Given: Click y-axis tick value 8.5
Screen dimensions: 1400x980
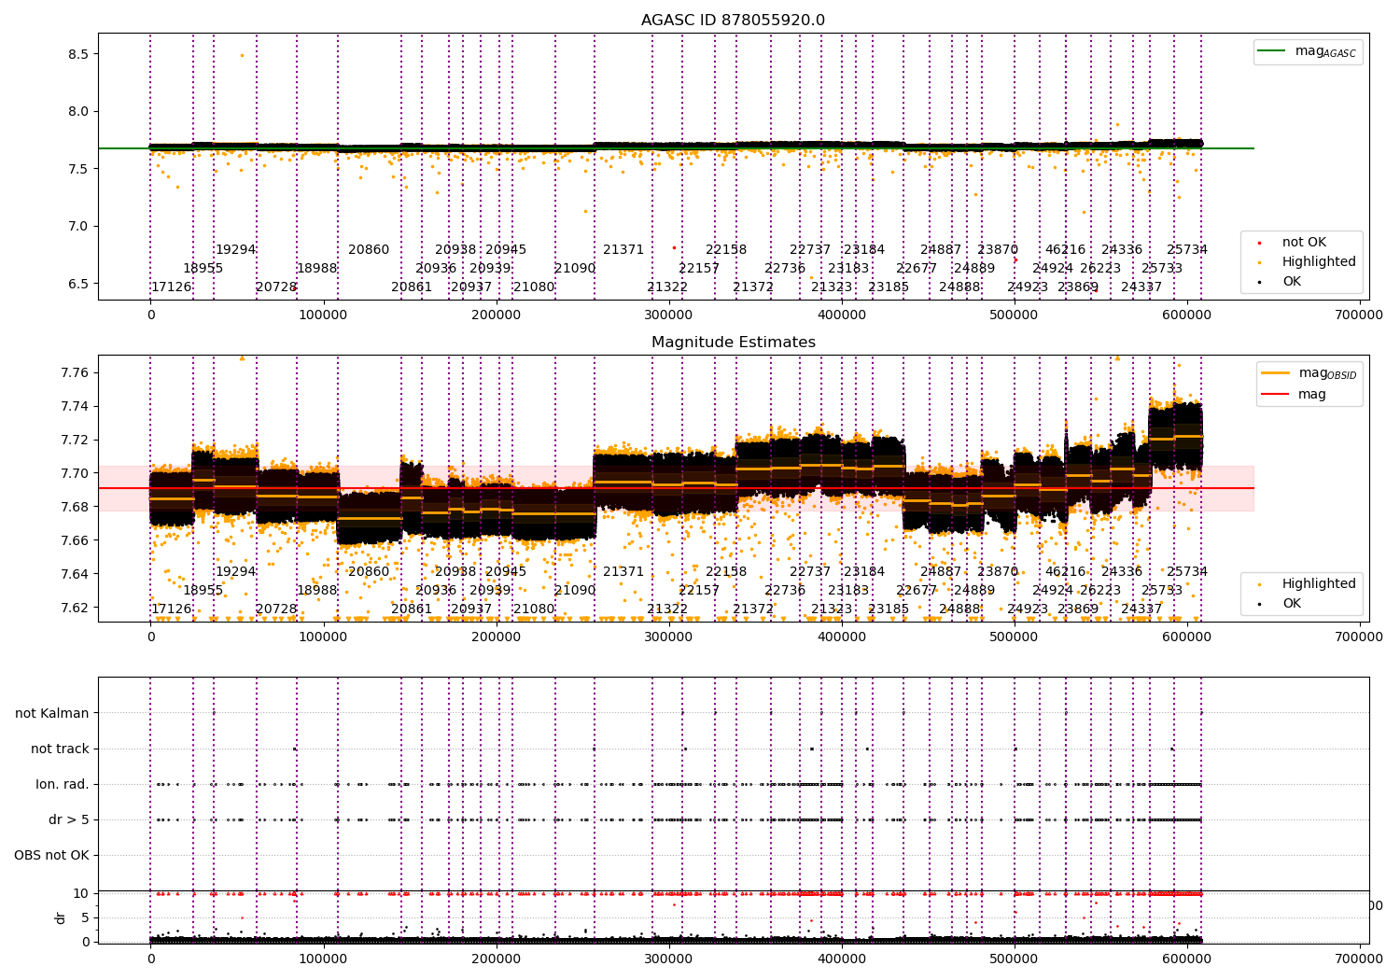Looking at the screenshot, I should [x=78, y=54].
